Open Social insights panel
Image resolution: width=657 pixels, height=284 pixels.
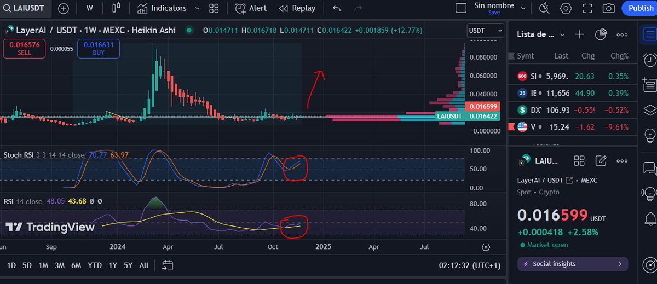coord(573,264)
